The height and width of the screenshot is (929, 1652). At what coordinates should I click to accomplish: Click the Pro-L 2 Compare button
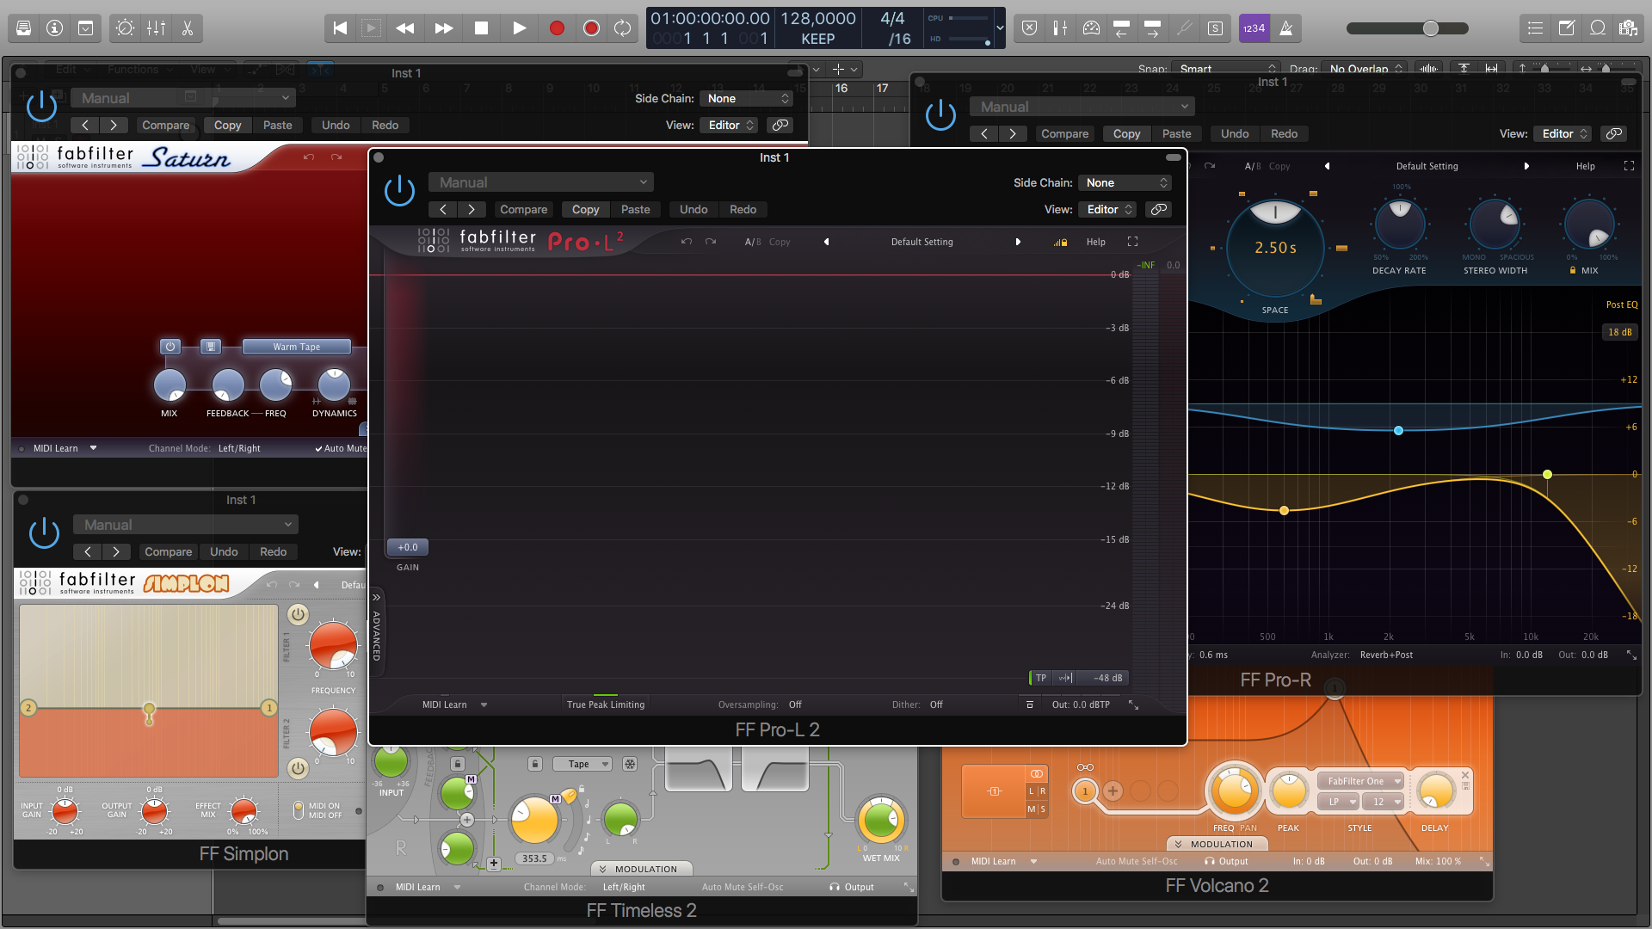(x=523, y=209)
